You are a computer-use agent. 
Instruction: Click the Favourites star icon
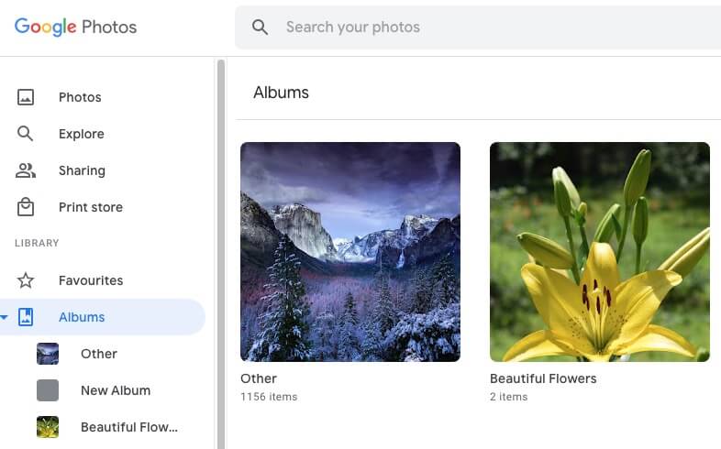click(26, 280)
